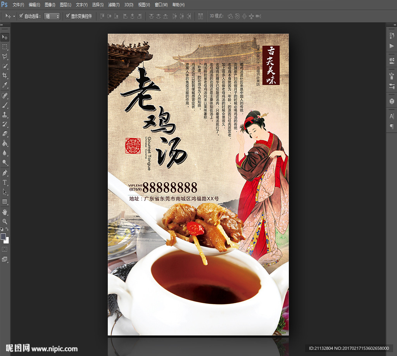The image size is (397, 356).
Task: Click Align left edges button
Action: coord(125,16)
